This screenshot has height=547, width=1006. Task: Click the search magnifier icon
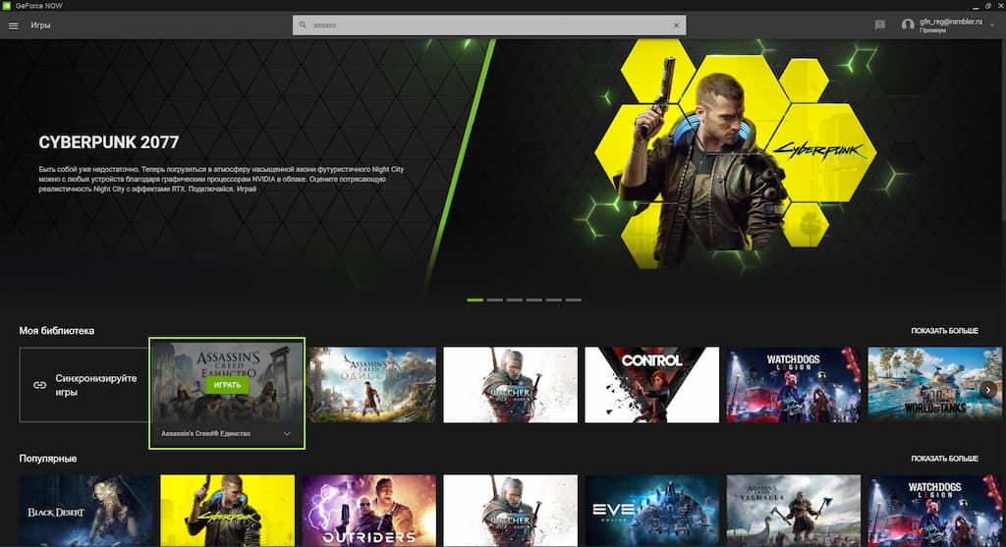303,25
